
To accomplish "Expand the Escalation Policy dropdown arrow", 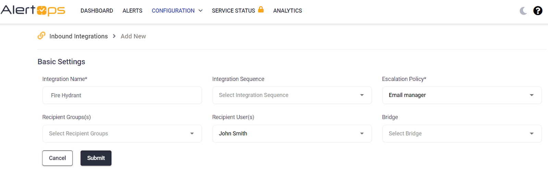I will 532,95.
